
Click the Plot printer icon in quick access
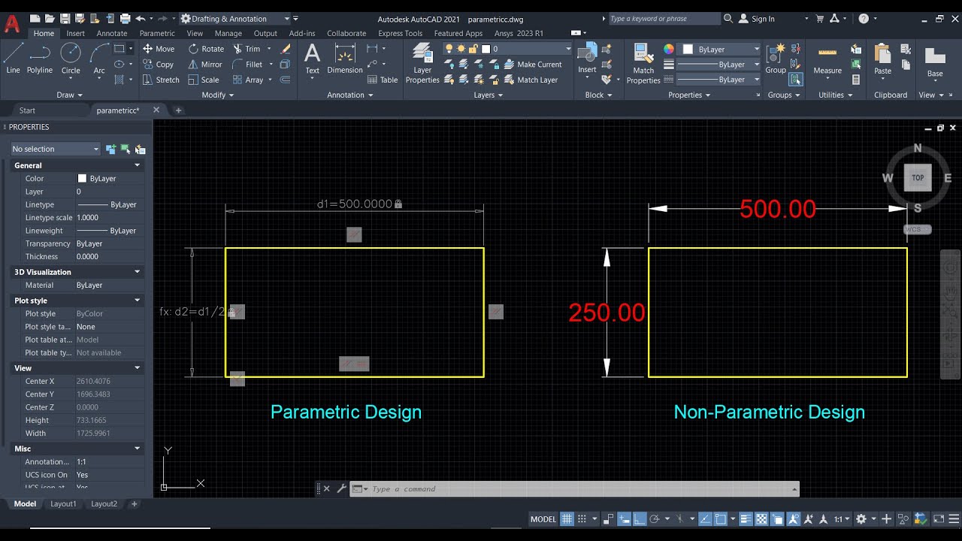coord(125,19)
